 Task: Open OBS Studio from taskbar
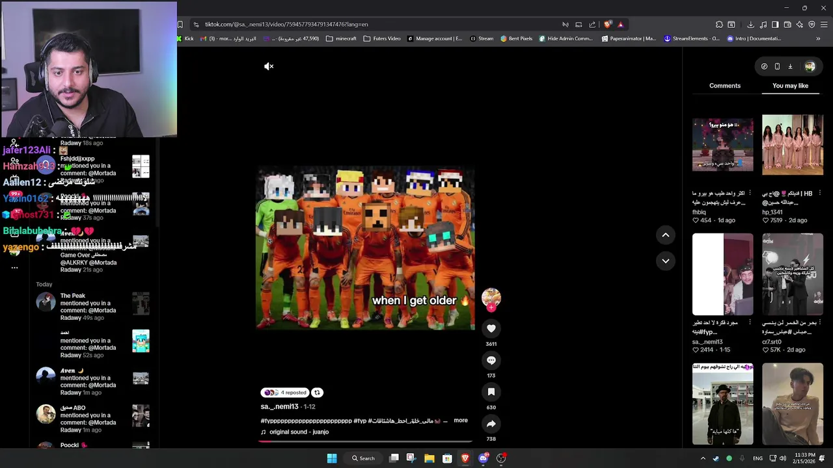500,458
